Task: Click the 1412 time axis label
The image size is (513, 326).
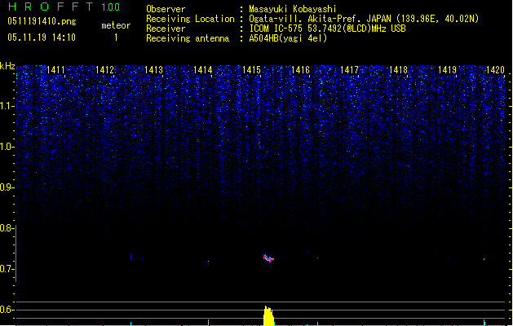Action: pos(104,70)
